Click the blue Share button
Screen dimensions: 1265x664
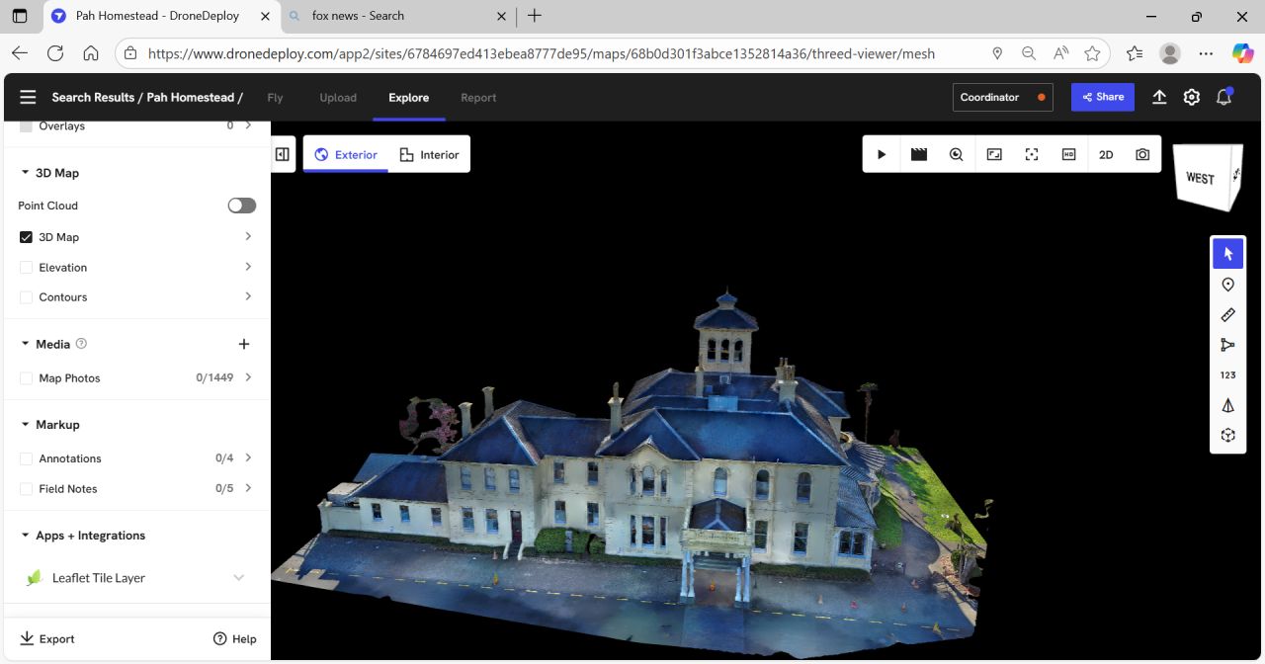[1102, 97]
